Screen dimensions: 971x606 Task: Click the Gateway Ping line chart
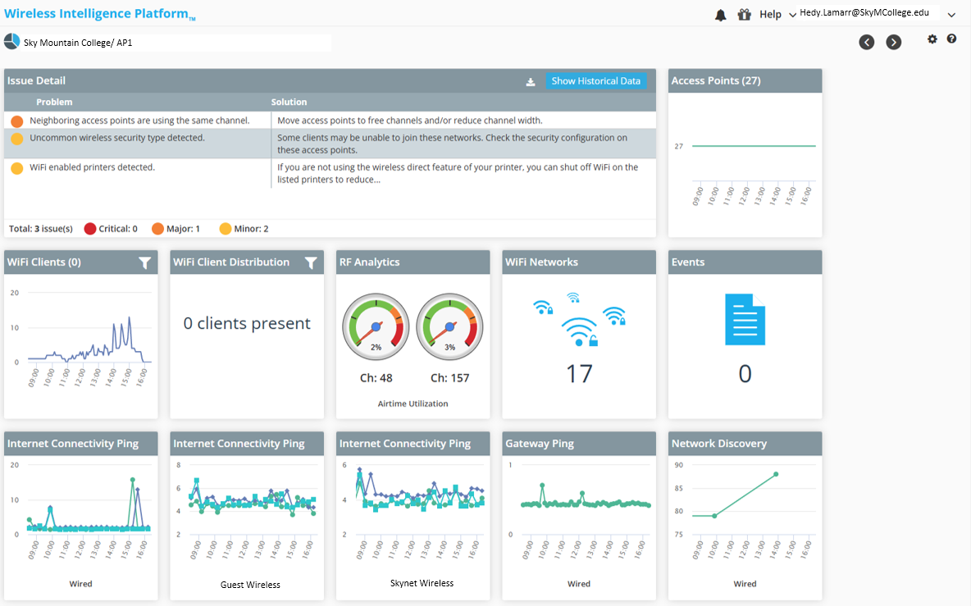tap(579, 511)
